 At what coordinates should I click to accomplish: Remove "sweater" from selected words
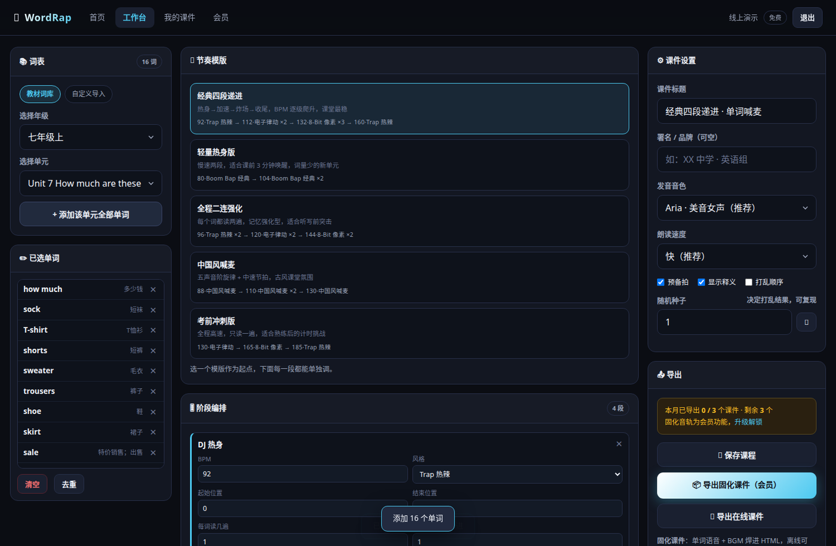click(153, 371)
